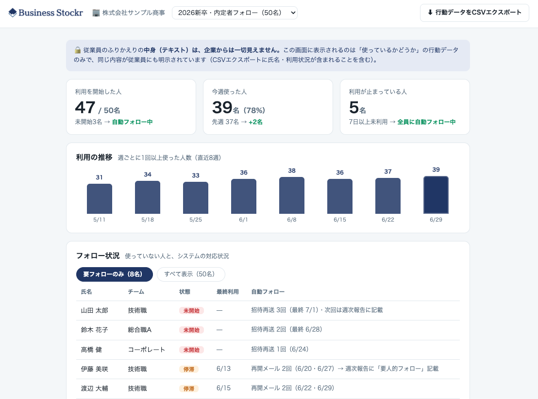This screenshot has height=399, width=538.
Task: Click the 今週使った人 card showing 39名
Action: coord(268,107)
